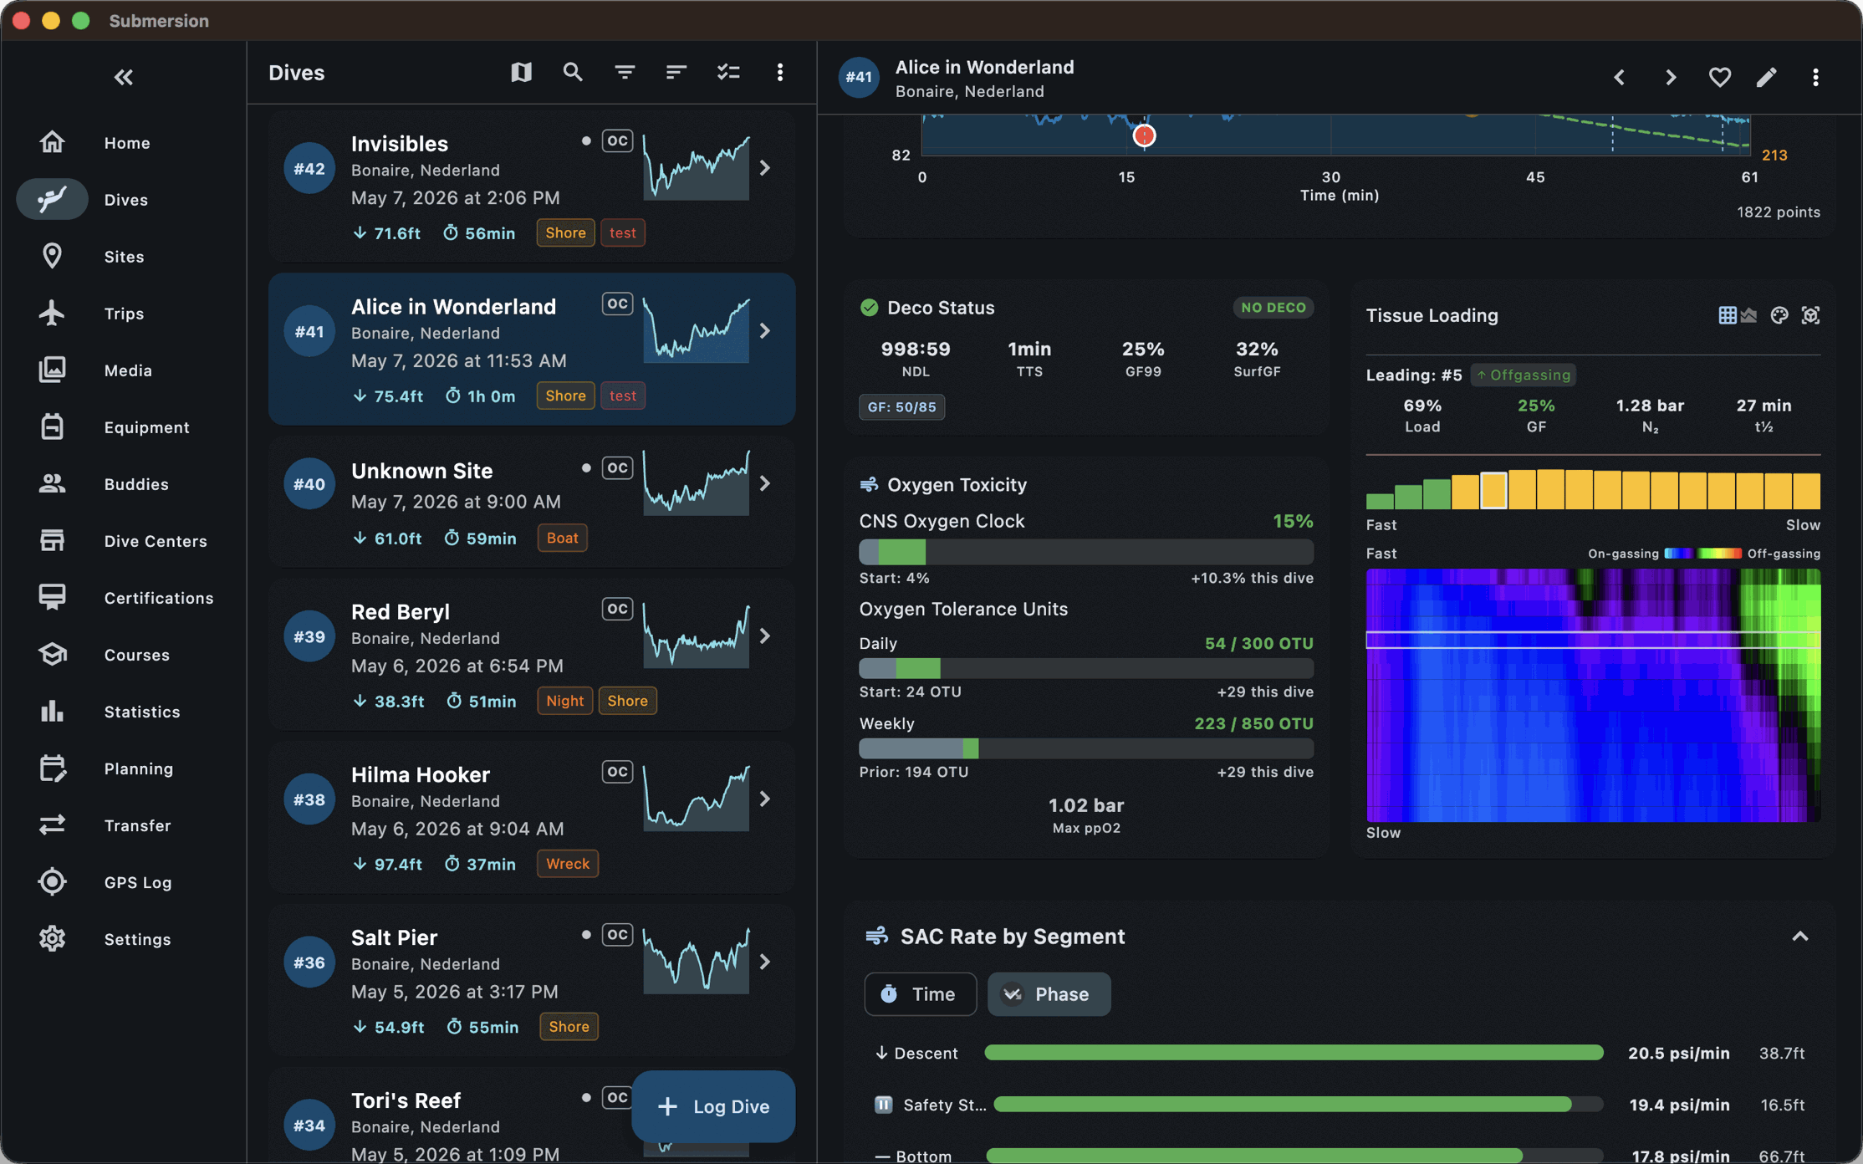Open dive detail more options menu
The width and height of the screenshot is (1863, 1164).
tap(1815, 78)
